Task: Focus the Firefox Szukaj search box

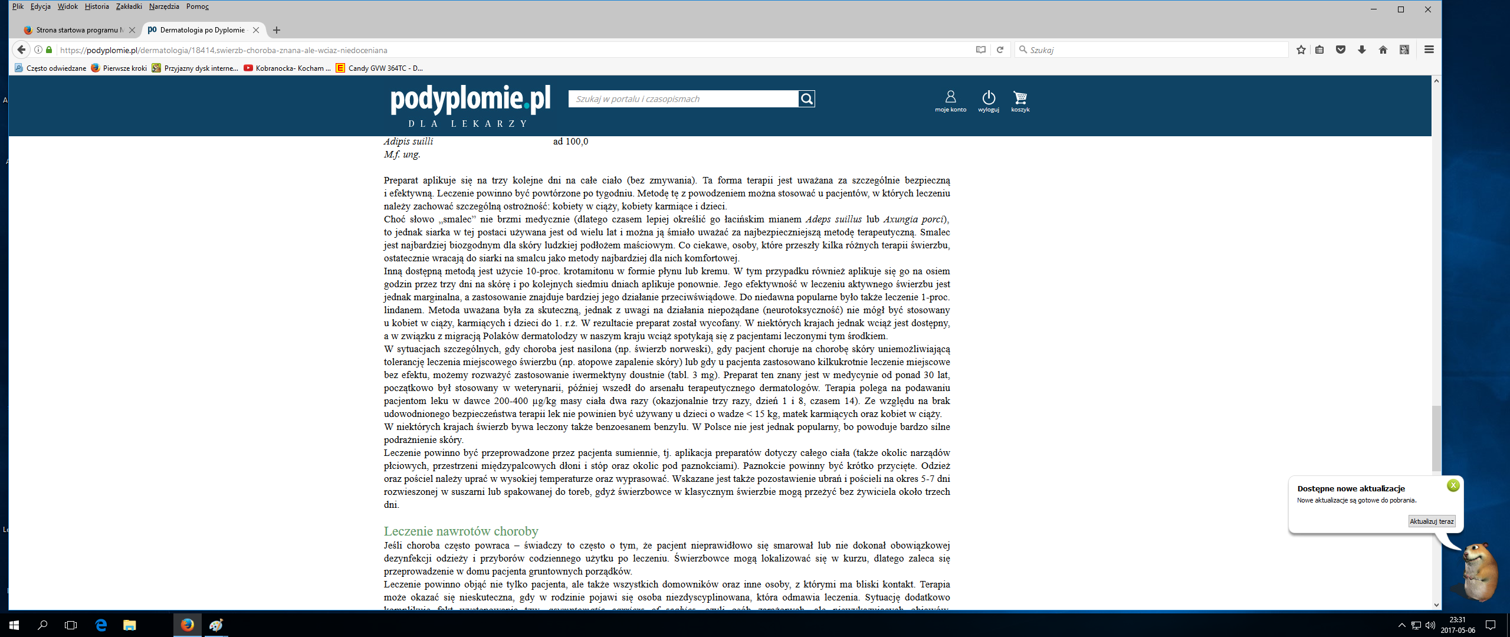Action: 1150,50
